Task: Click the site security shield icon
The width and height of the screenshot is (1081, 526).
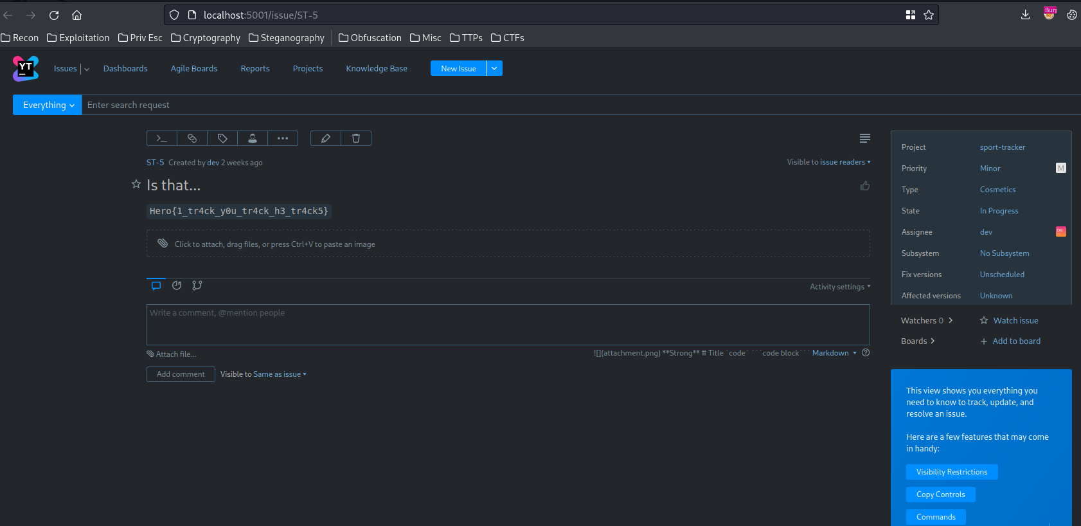Action: (x=174, y=15)
